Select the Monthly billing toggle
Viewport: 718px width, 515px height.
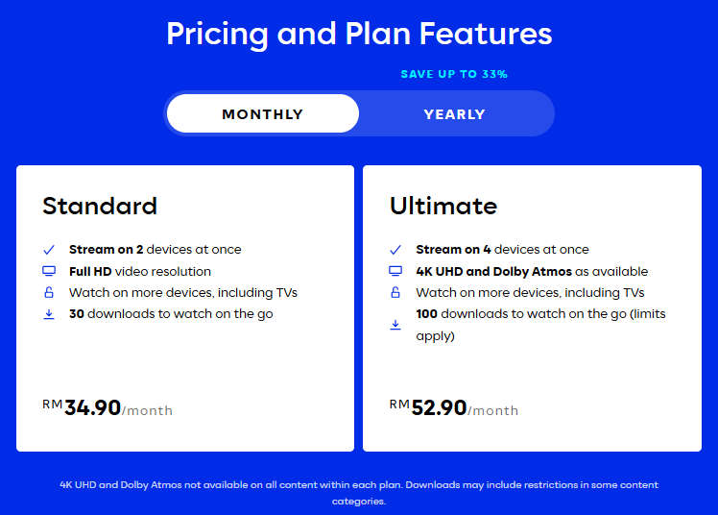coord(262,113)
